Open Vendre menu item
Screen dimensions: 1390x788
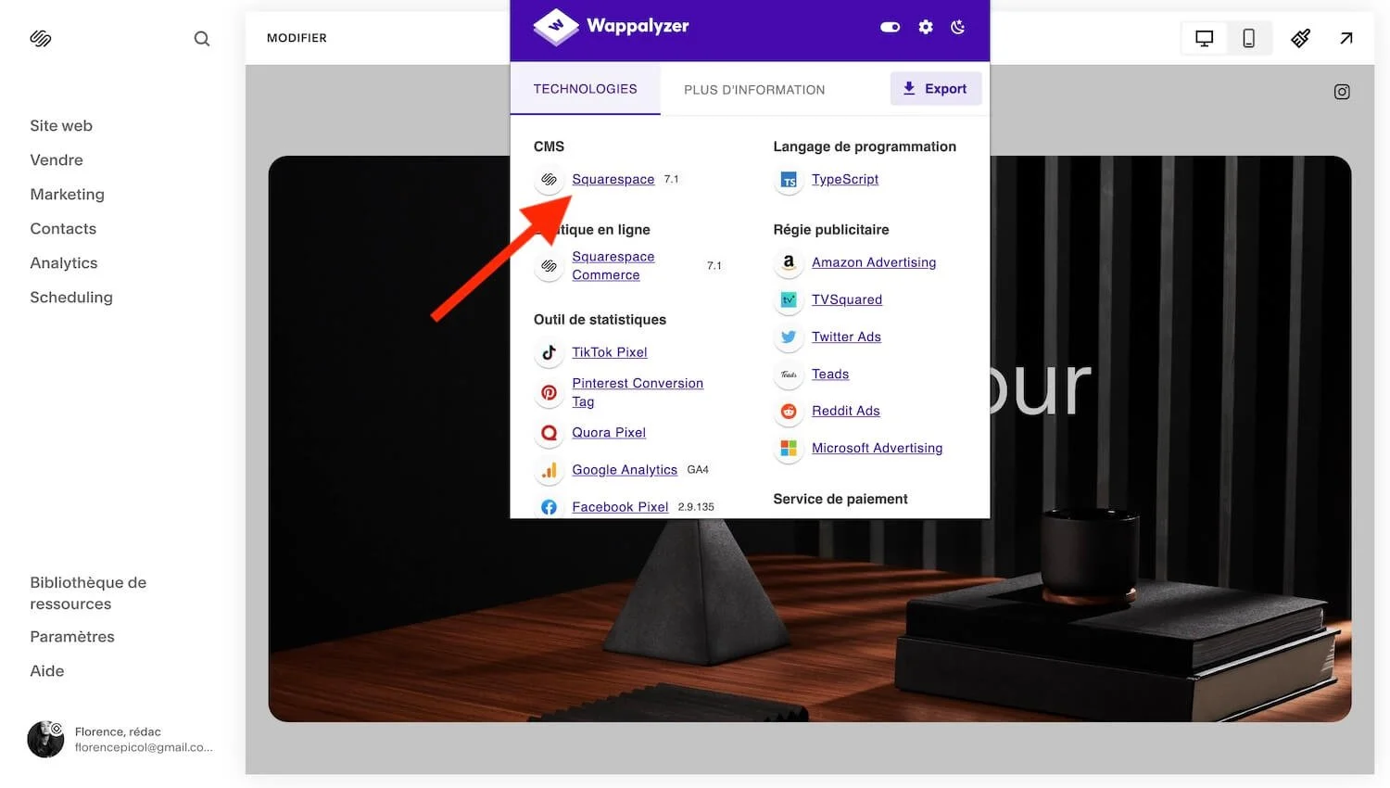(x=57, y=159)
